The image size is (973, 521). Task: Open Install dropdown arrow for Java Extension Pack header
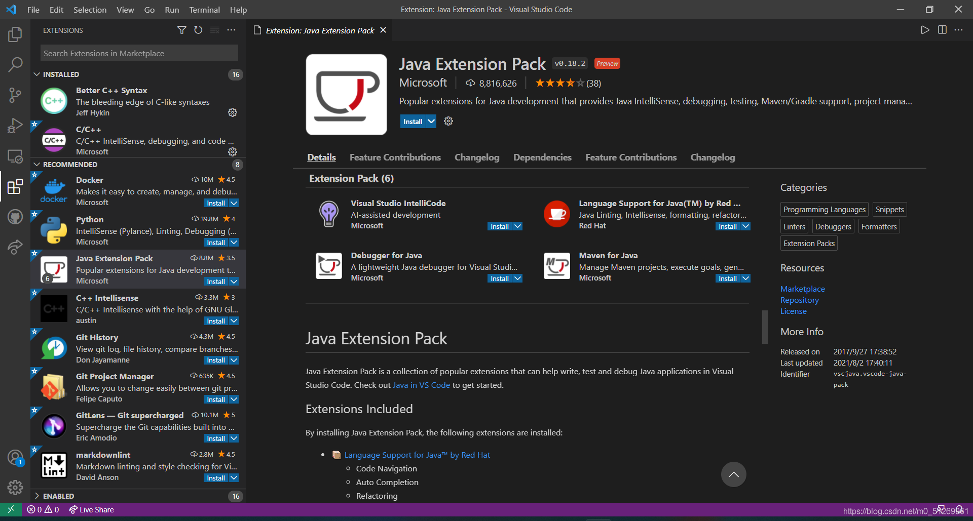431,122
